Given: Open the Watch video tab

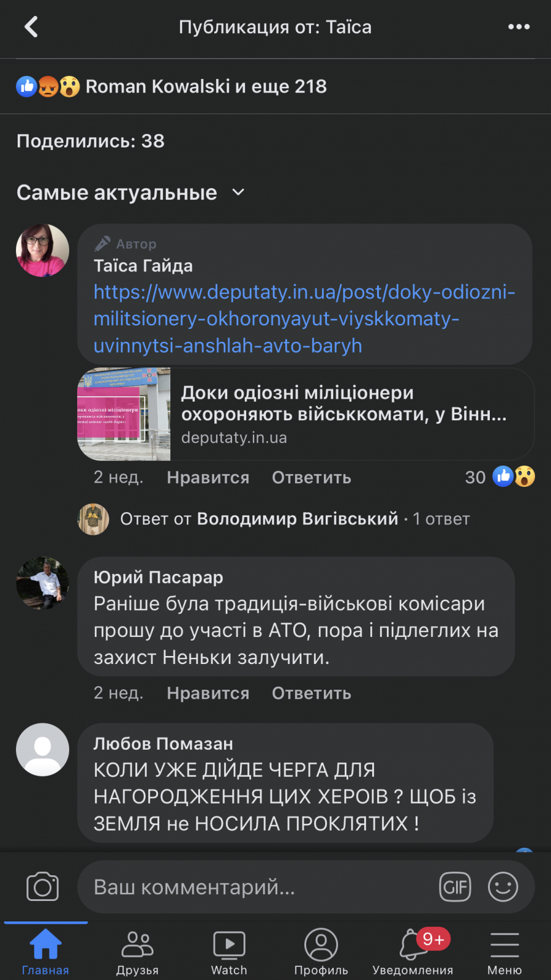Looking at the screenshot, I should pyautogui.click(x=229, y=949).
